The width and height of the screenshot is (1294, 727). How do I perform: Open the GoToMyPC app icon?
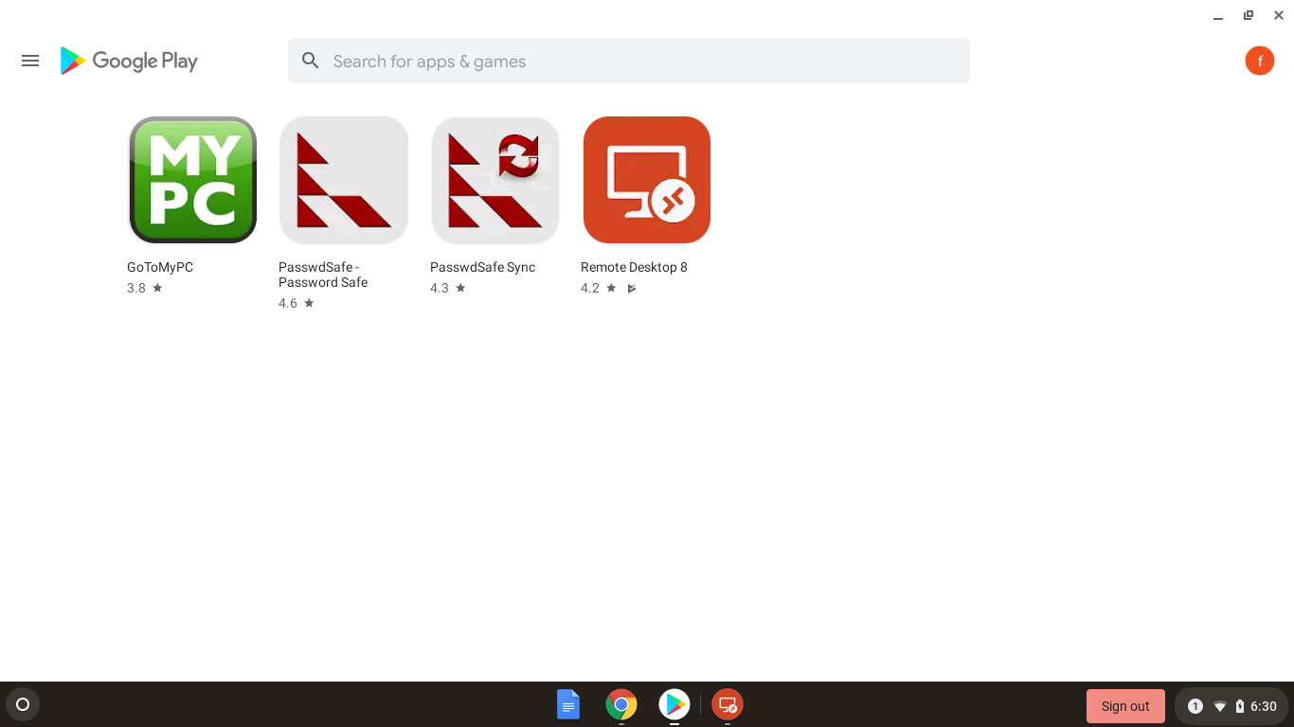coord(192,180)
